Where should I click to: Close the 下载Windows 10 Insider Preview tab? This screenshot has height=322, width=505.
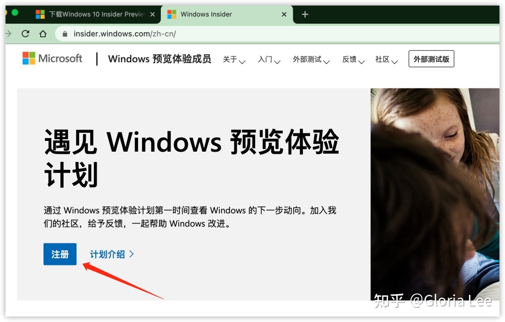[152, 15]
